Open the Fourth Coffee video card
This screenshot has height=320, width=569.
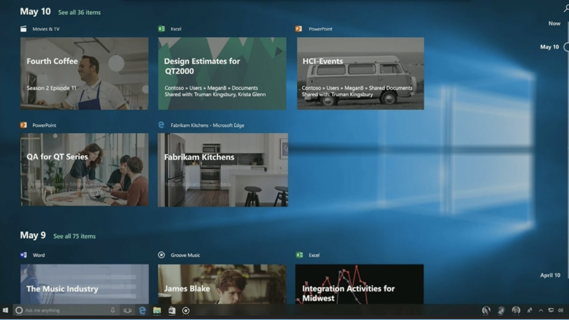[x=84, y=73]
